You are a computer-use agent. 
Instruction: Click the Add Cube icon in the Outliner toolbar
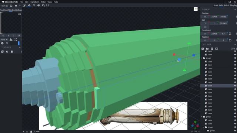click(x=203, y=49)
